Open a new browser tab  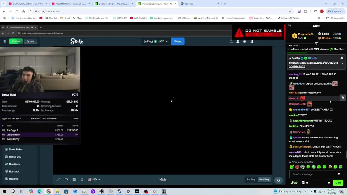225,4
